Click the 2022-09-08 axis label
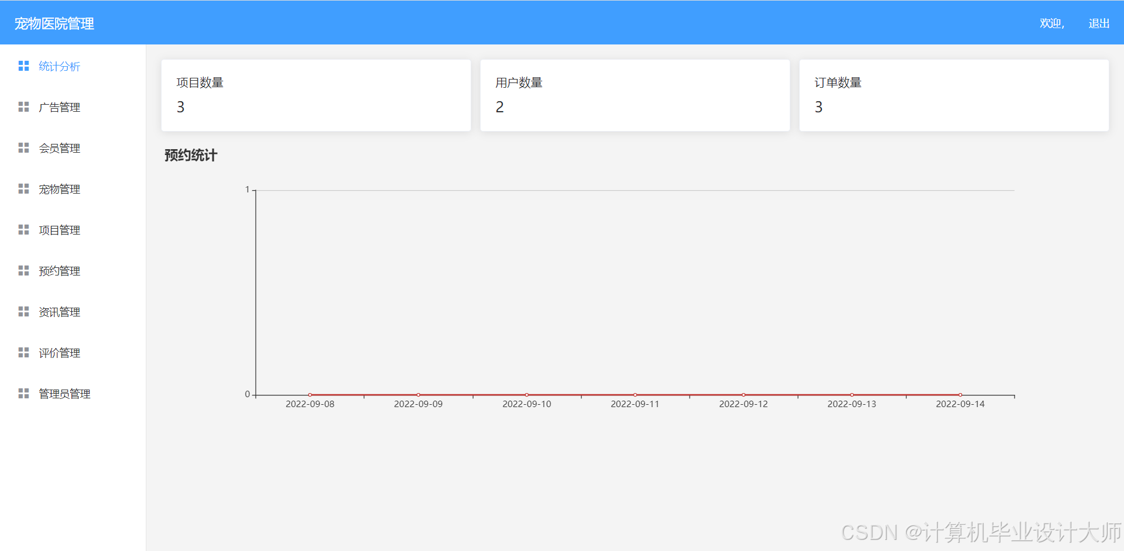The height and width of the screenshot is (551, 1124). click(310, 404)
